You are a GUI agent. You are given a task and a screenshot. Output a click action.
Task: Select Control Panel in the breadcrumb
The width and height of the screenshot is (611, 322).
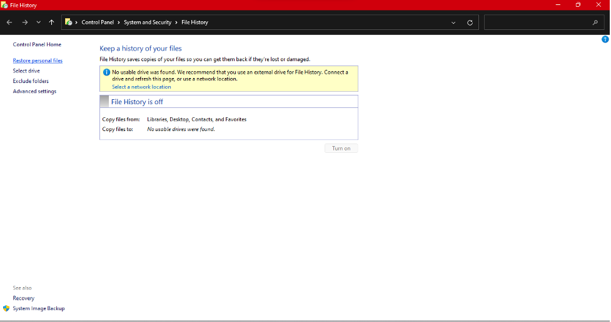98,22
